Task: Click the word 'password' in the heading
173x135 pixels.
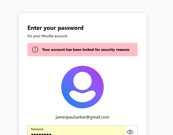Action: coord(71,28)
